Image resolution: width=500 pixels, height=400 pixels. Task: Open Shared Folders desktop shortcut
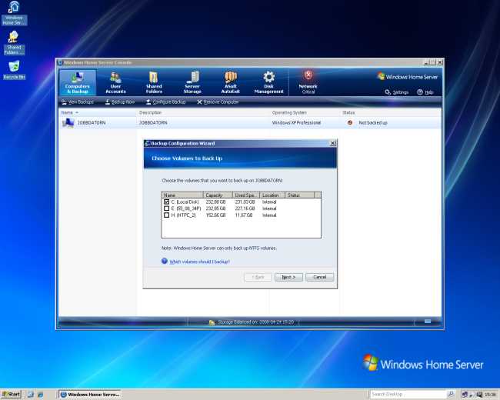[x=14, y=43]
